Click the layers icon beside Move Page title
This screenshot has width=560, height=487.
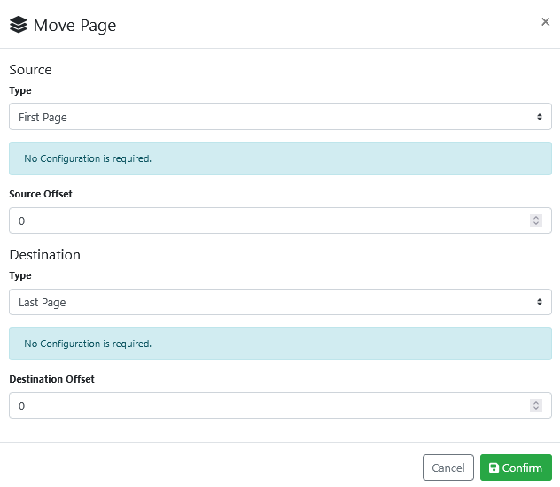click(x=19, y=25)
